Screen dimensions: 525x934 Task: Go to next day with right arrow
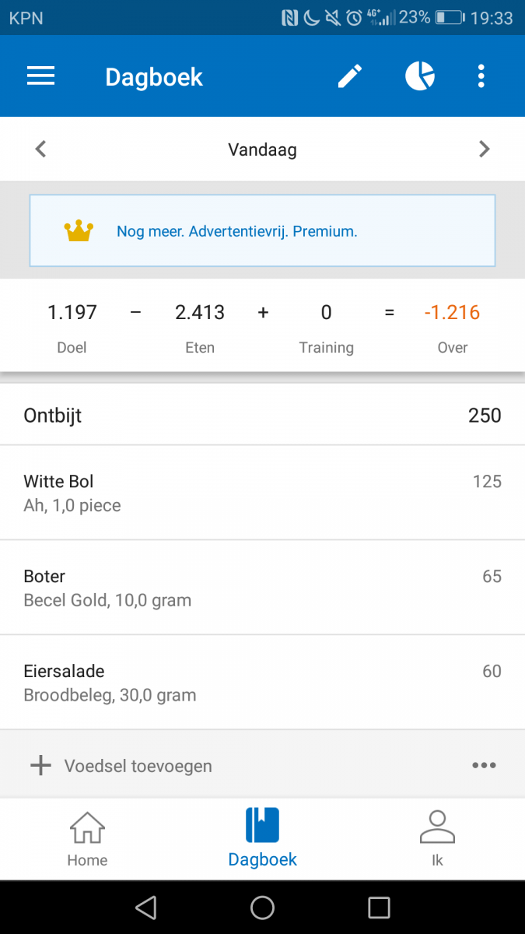click(485, 149)
